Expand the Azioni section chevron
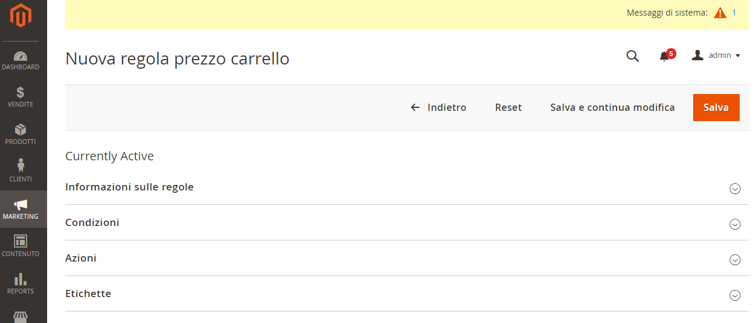The image size is (756, 323). point(735,260)
